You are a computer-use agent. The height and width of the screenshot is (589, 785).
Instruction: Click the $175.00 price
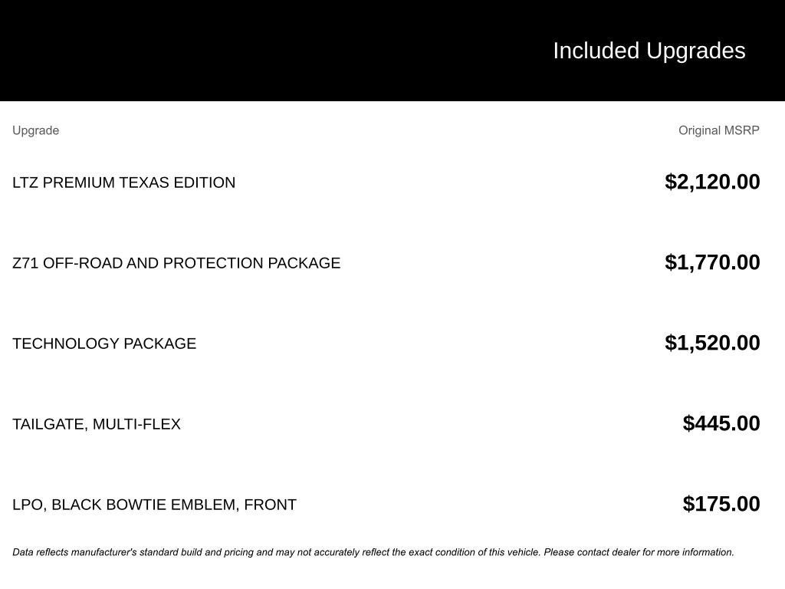pyautogui.click(x=721, y=504)
